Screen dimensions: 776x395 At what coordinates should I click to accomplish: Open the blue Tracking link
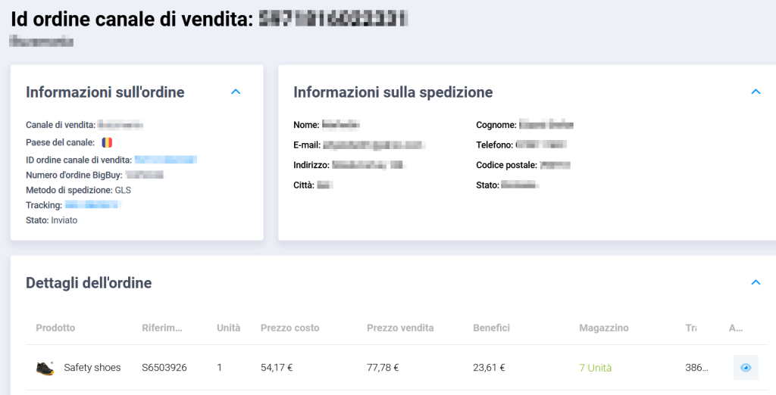[x=92, y=204]
